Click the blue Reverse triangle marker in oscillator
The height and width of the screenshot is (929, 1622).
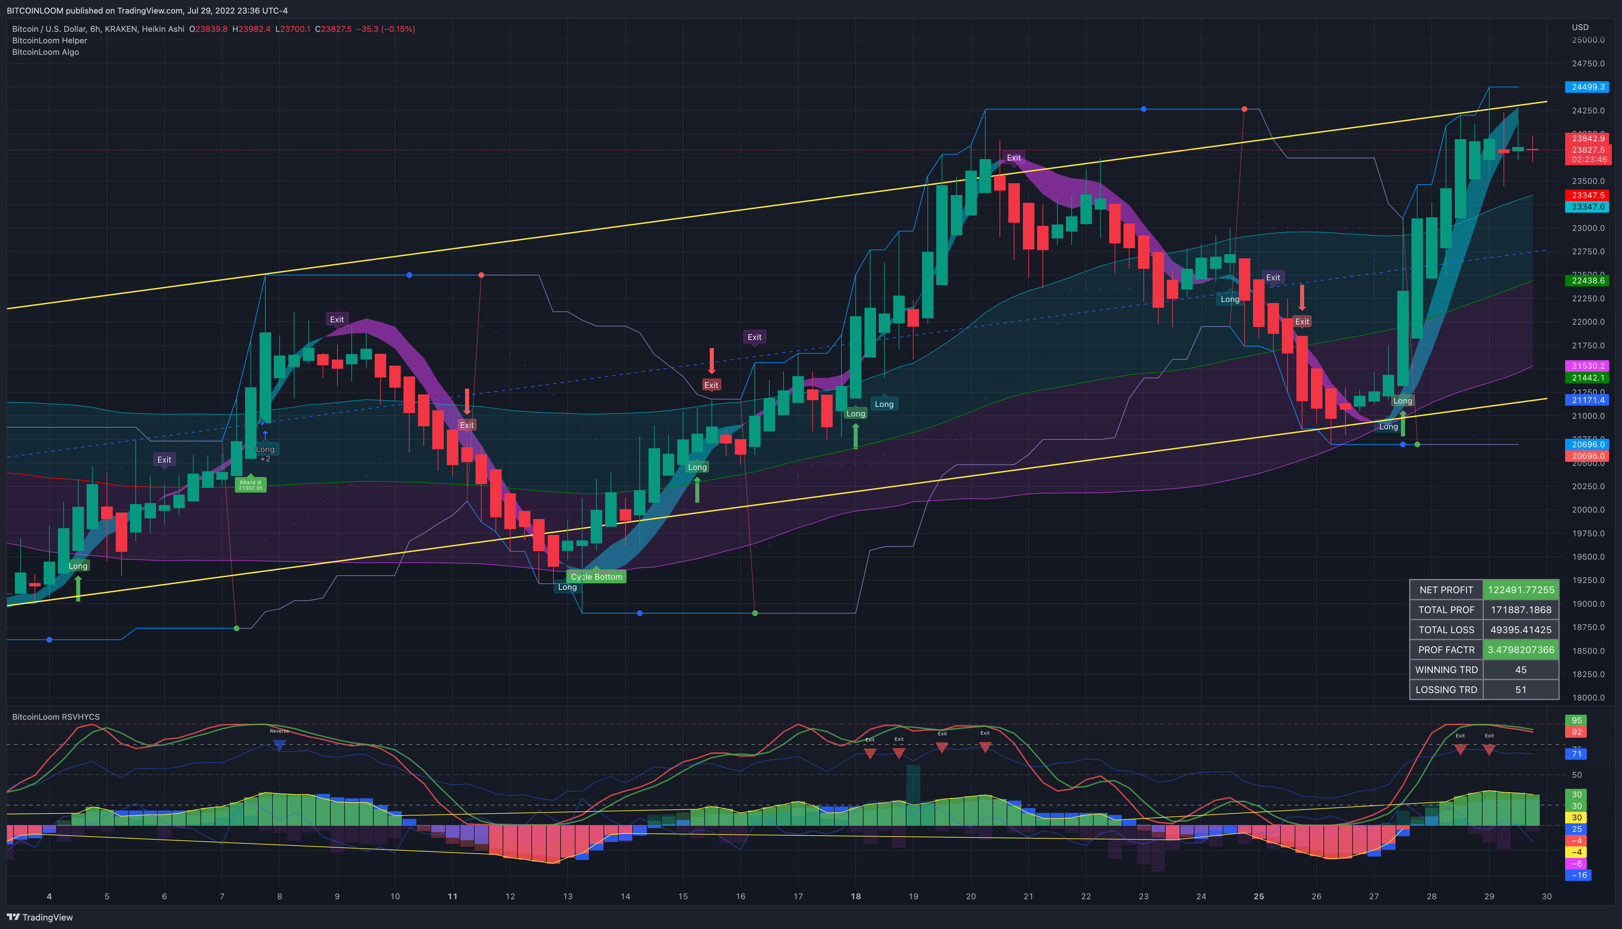(x=279, y=744)
